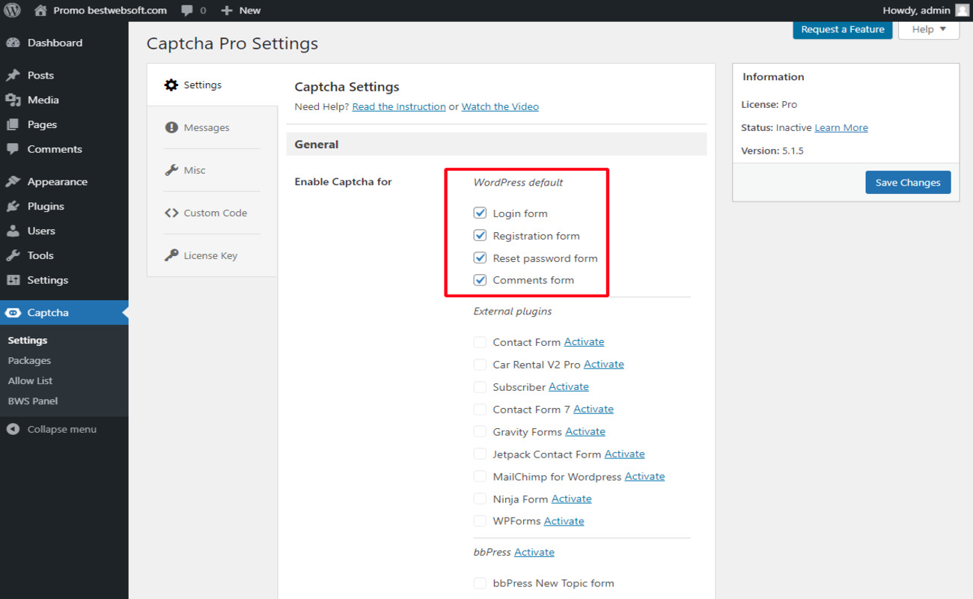
Task: Open the Settings submenu item under Captcha
Action: coord(28,340)
